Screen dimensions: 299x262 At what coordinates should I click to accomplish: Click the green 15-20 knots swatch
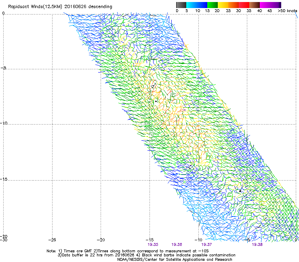pyautogui.click(x=213, y=5)
